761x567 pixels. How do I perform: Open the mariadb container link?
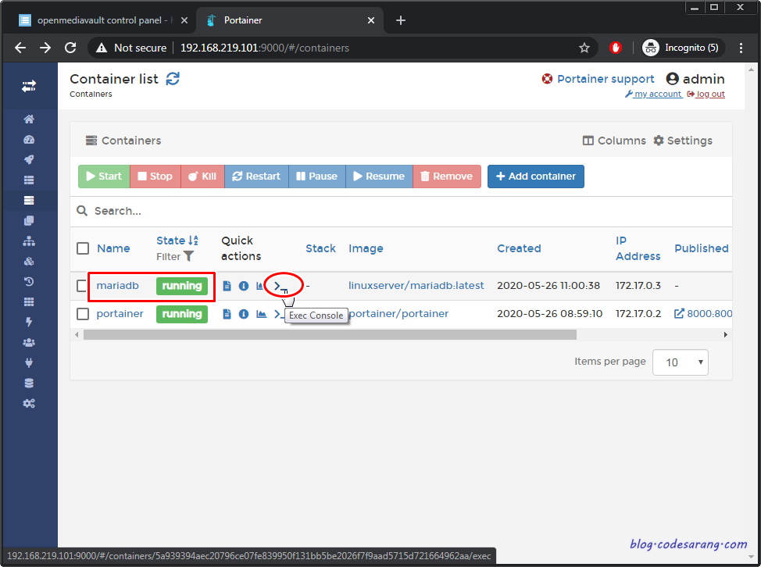(x=117, y=286)
